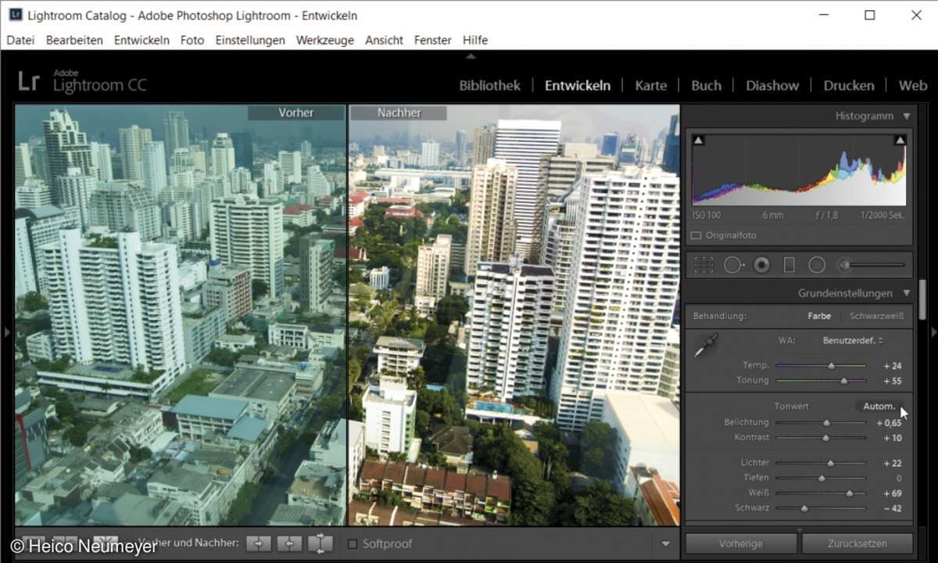The height and width of the screenshot is (563, 938).
Task: Switch to the Bibliothek module
Action: pyautogui.click(x=489, y=85)
